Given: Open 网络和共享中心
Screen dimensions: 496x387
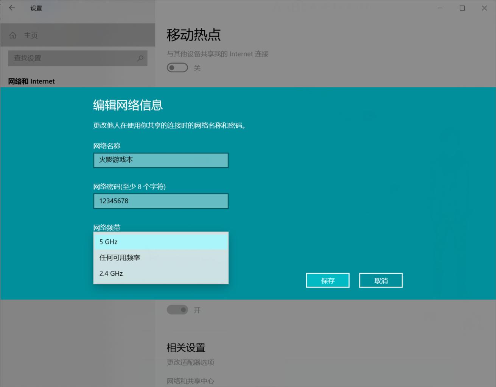Looking at the screenshot, I should [190, 381].
